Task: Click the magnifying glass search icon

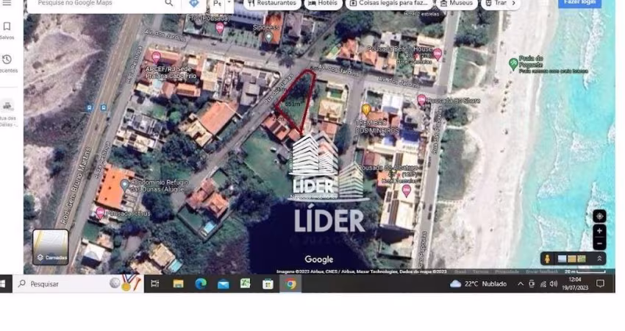Action: (x=169, y=3)
